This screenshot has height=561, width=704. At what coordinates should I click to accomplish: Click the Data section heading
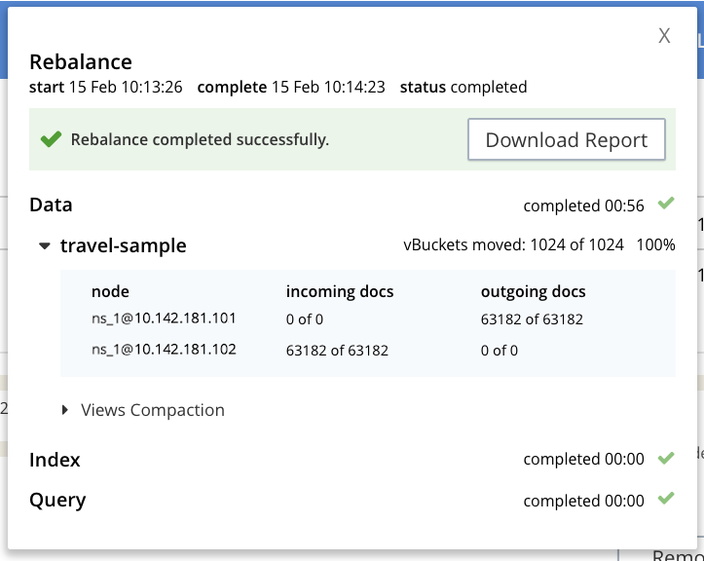[51, 205]
